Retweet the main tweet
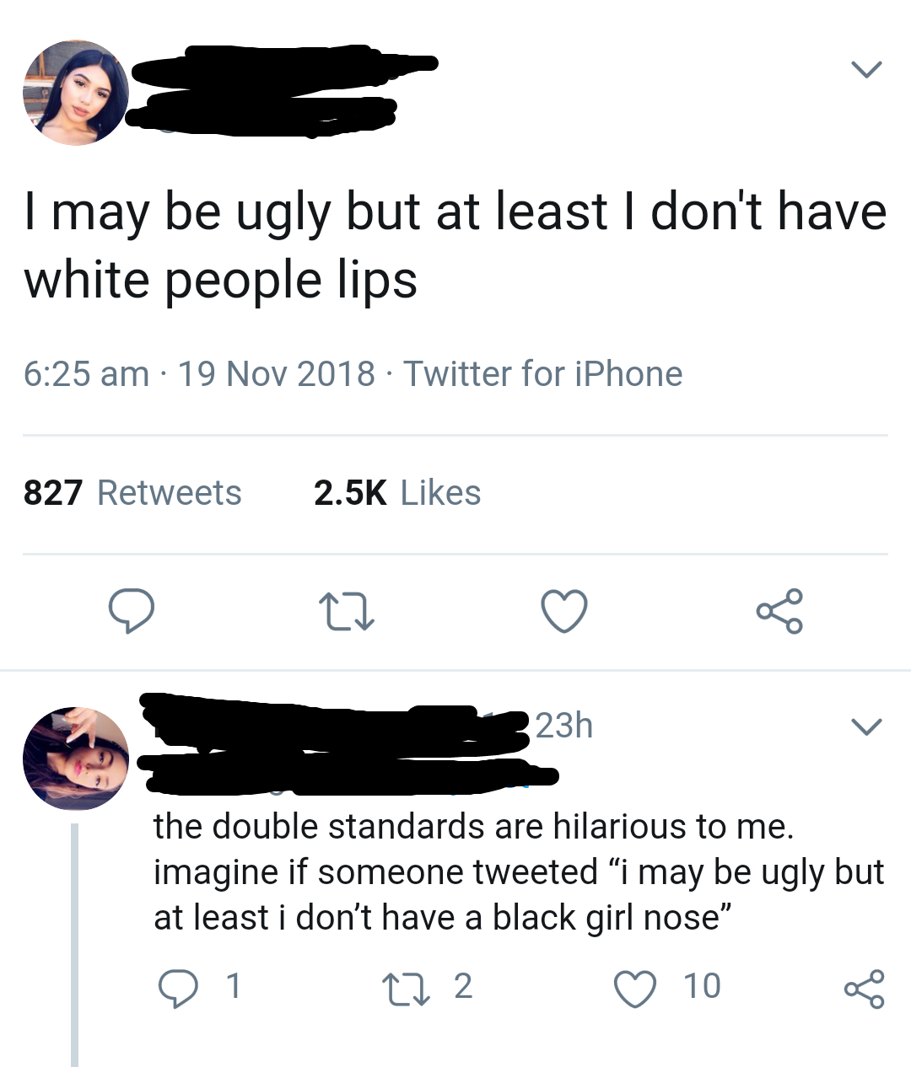The image size is (911, 1067). (346, 612)
